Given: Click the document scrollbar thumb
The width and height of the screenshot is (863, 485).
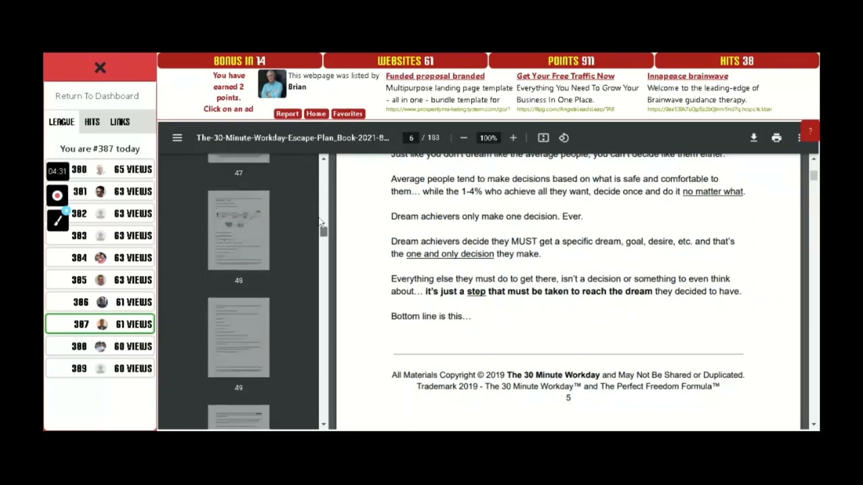Looking at the screenshot, I should tap(814, 175).
